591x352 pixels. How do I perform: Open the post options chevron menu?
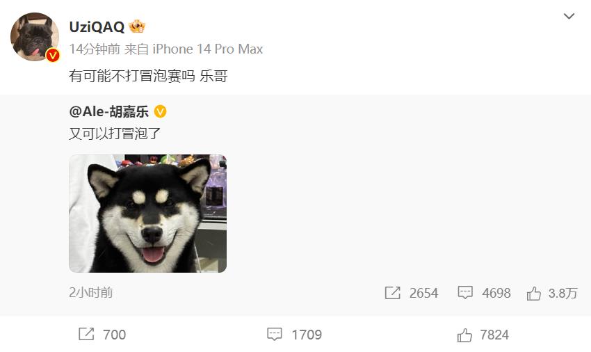tap(569, 16)
